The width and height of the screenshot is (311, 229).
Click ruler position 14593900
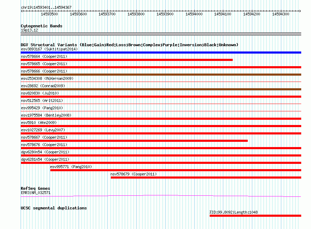pyautogui.click(x=165, y=14)
